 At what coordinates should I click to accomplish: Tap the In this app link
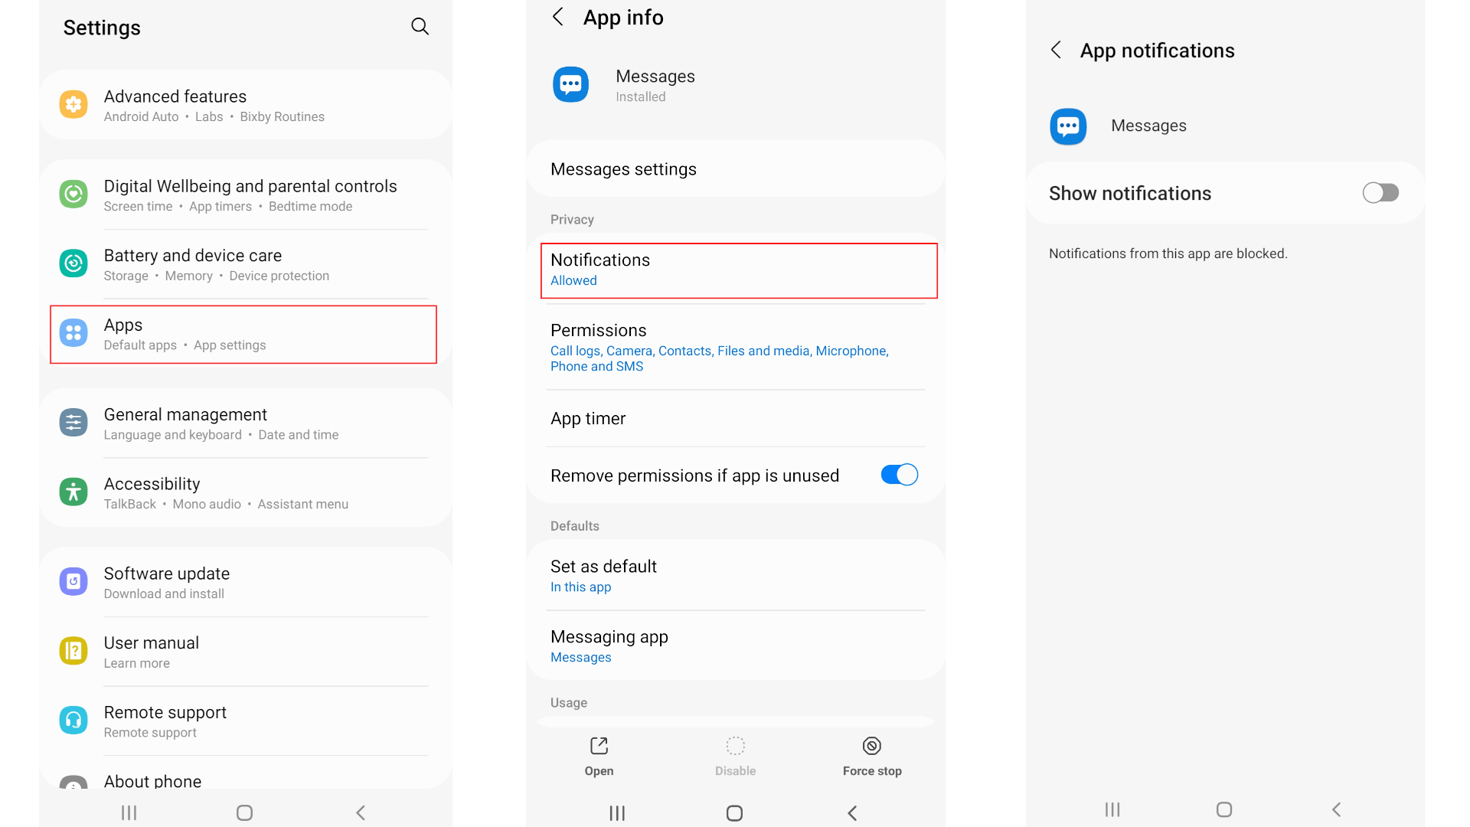(580, 587)
